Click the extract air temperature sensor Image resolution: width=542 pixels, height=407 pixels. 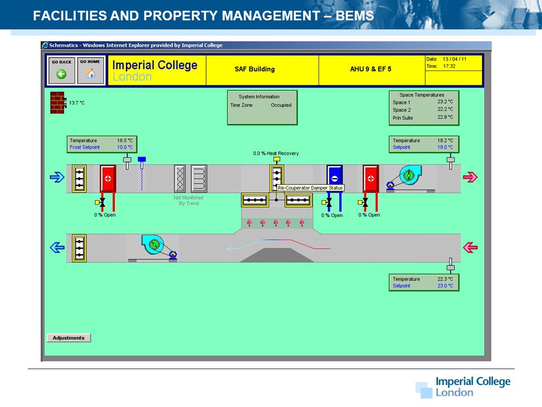451,265
